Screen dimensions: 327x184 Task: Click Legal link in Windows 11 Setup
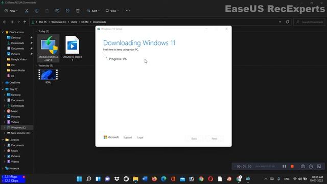(140, 137)
